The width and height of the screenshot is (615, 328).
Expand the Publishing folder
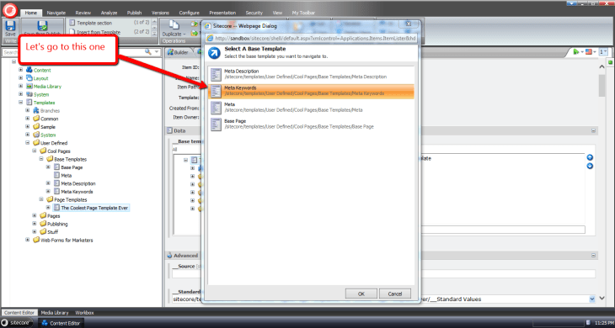(x=35, y=224)
